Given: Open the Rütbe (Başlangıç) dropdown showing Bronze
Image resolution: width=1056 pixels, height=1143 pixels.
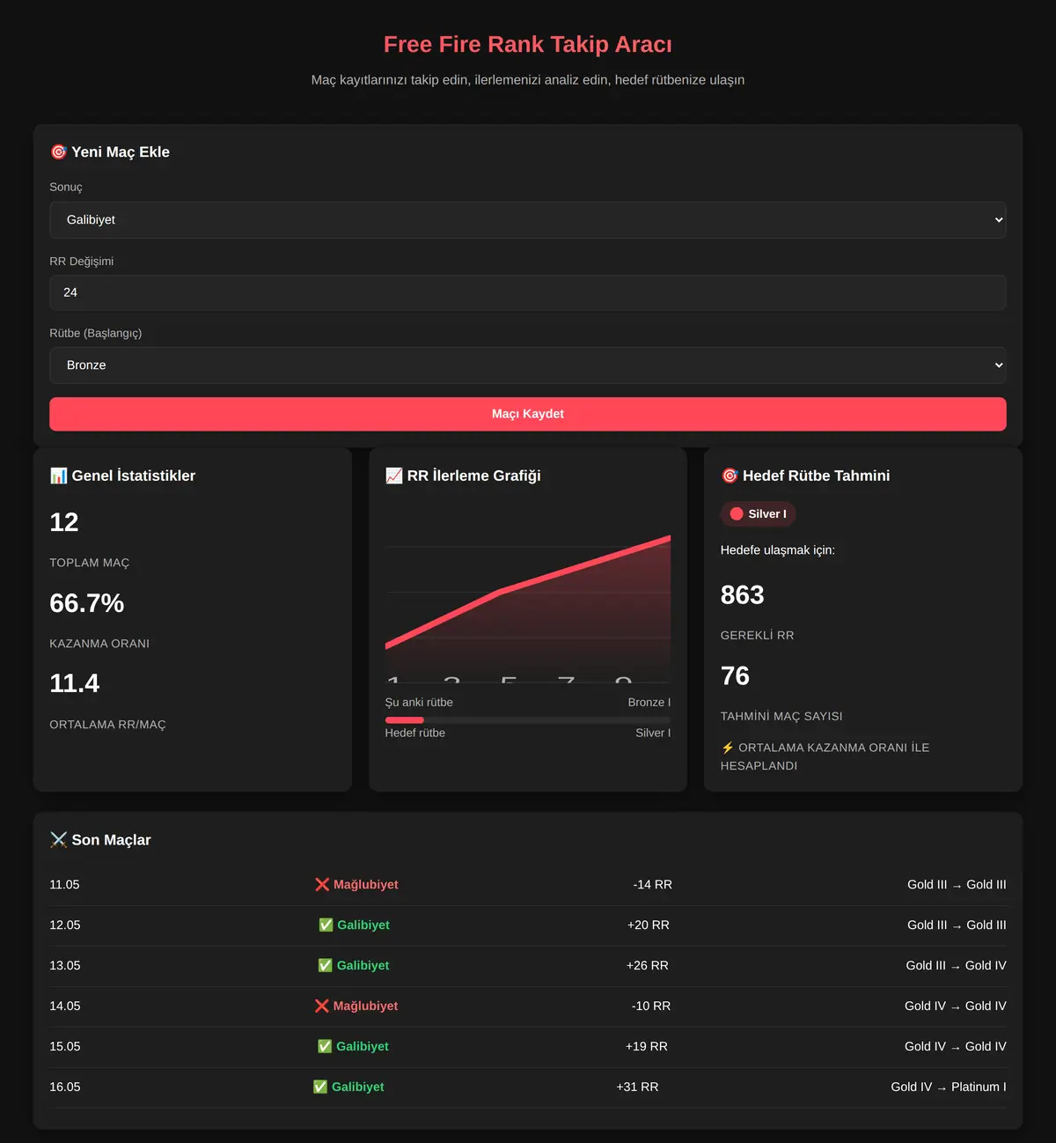Looking at the screenshot, I should click(528, 365).
